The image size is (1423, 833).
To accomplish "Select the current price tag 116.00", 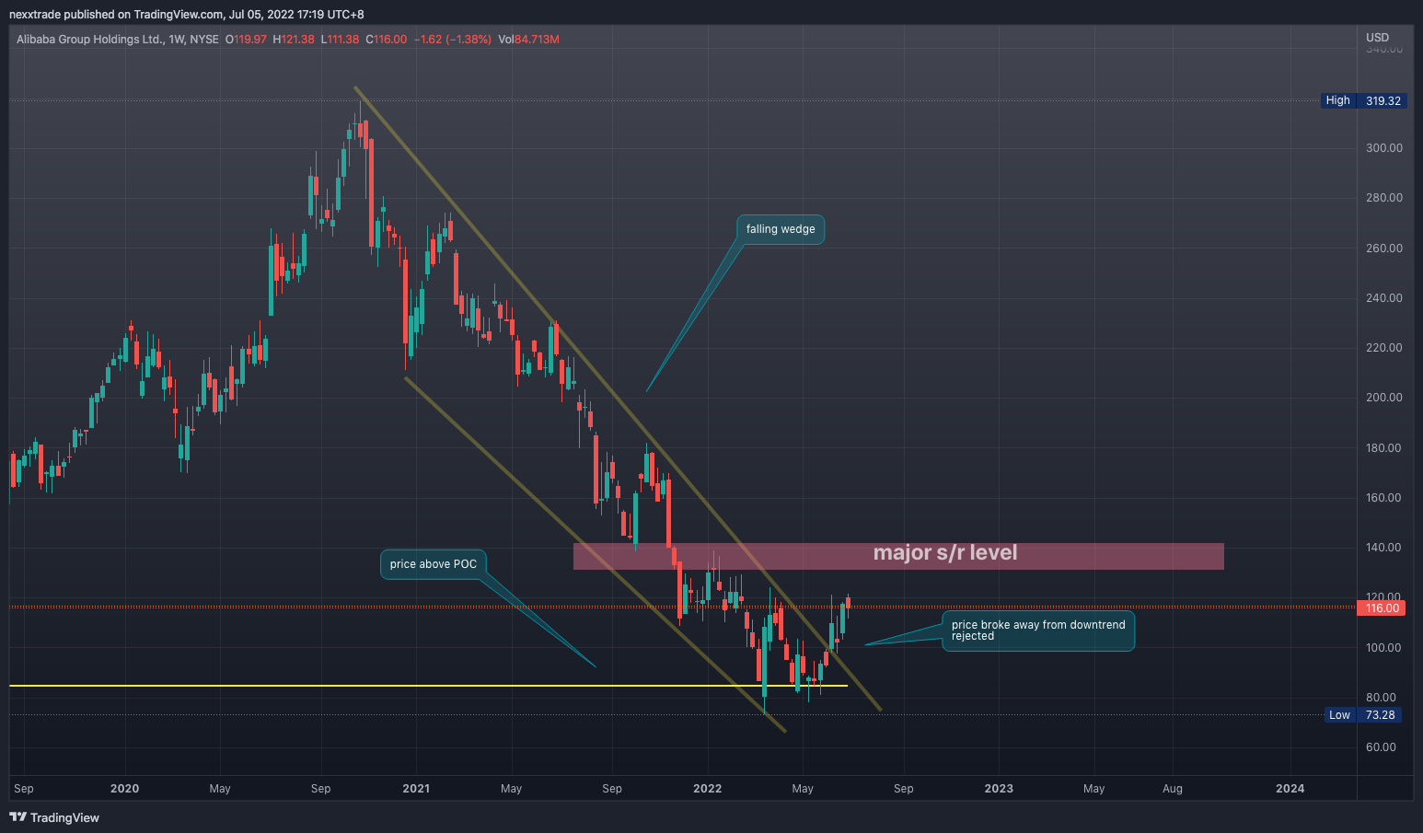I will (1382, 608).
